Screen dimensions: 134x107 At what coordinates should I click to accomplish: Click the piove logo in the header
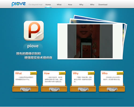tap(19, 4)
